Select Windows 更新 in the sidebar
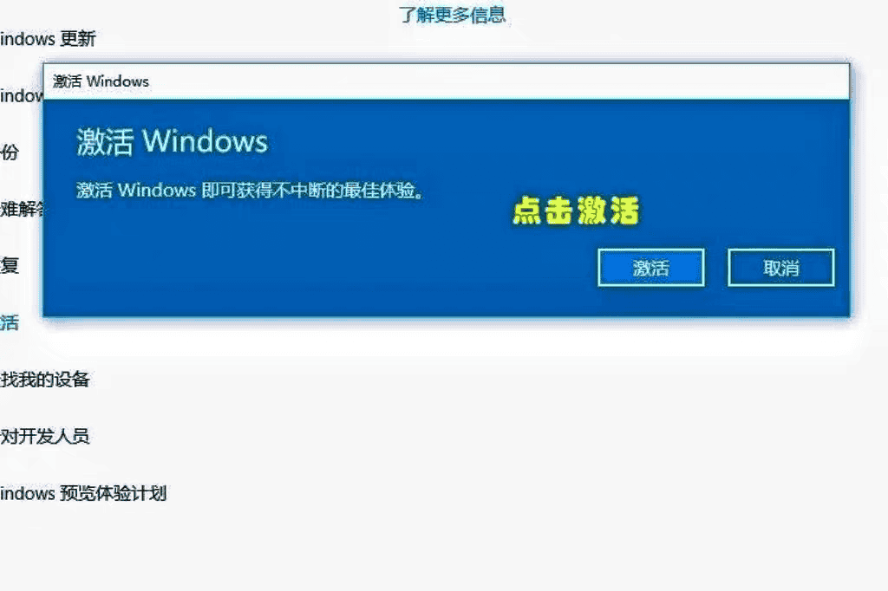The width and height of the screenshot is (888, 591). [48, 38]
